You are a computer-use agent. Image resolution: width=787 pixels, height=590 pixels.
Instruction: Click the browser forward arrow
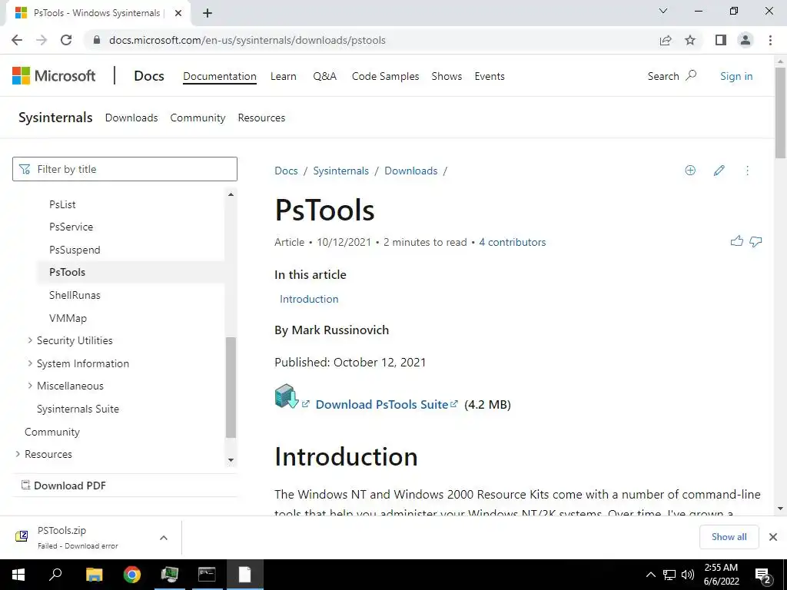click(42, 40)
